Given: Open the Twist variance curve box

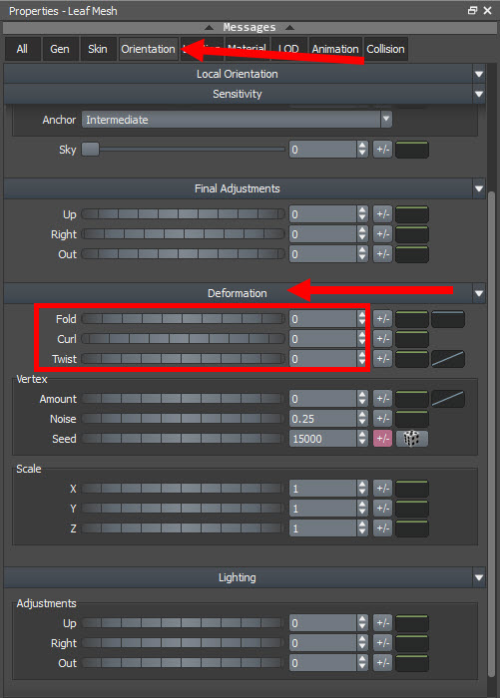Looking at the screenshot, I should [x=412, y=359].
